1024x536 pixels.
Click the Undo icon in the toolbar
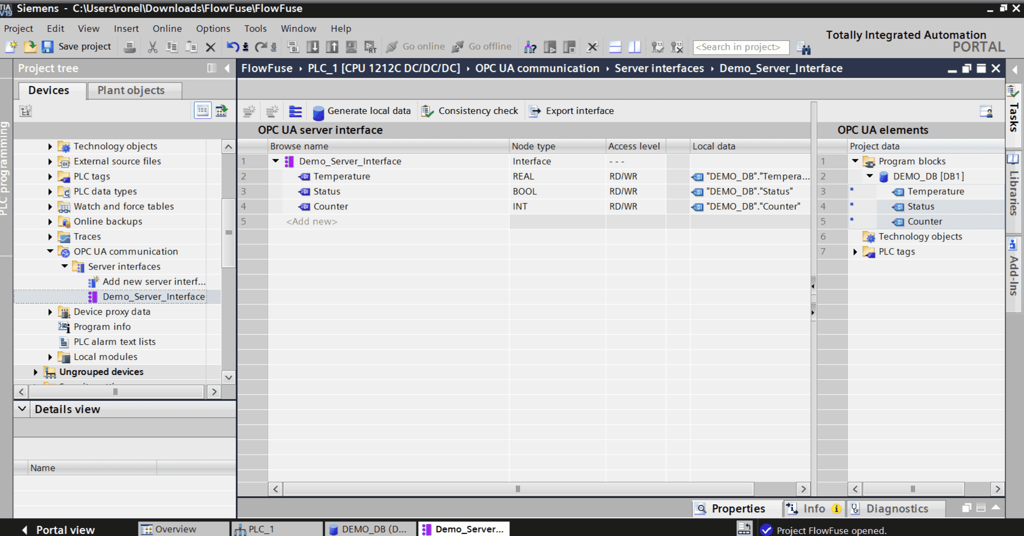click(x=233, y=47)
